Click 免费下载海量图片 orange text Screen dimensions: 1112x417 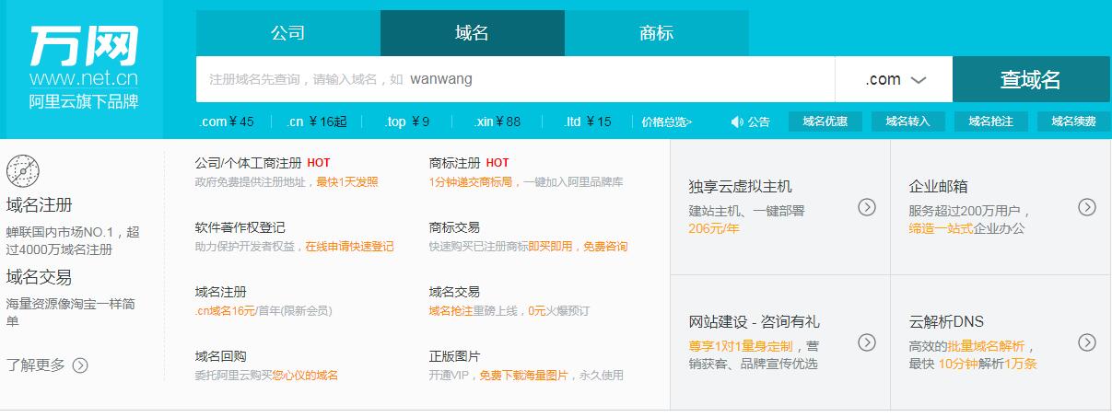(522, 376)
